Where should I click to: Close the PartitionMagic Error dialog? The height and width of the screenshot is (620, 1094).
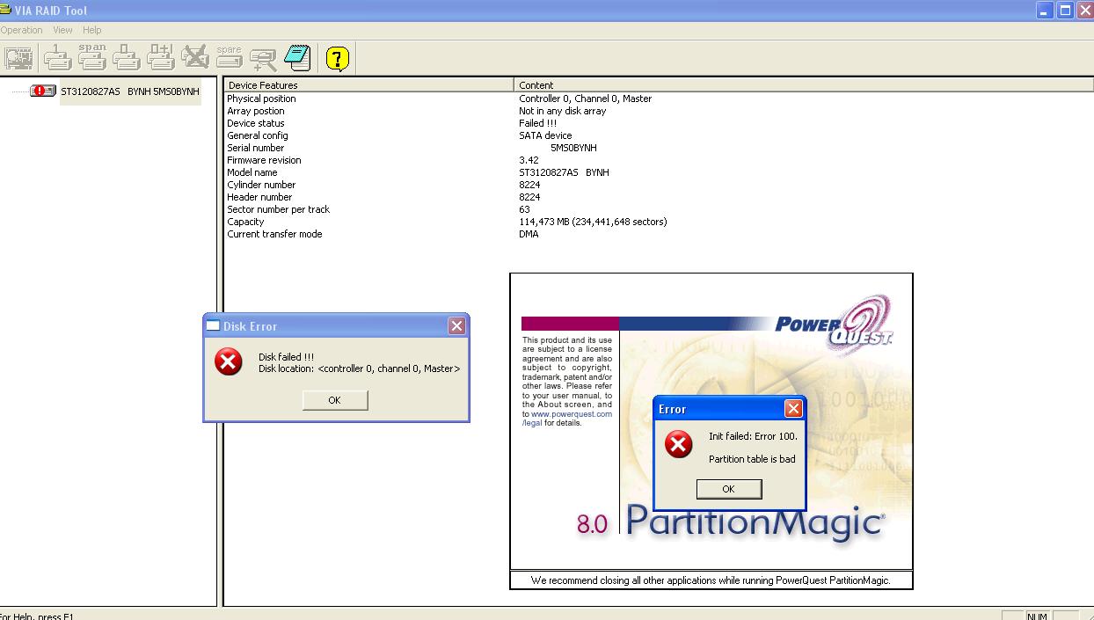pyautogui.click(x=793, y=409)
